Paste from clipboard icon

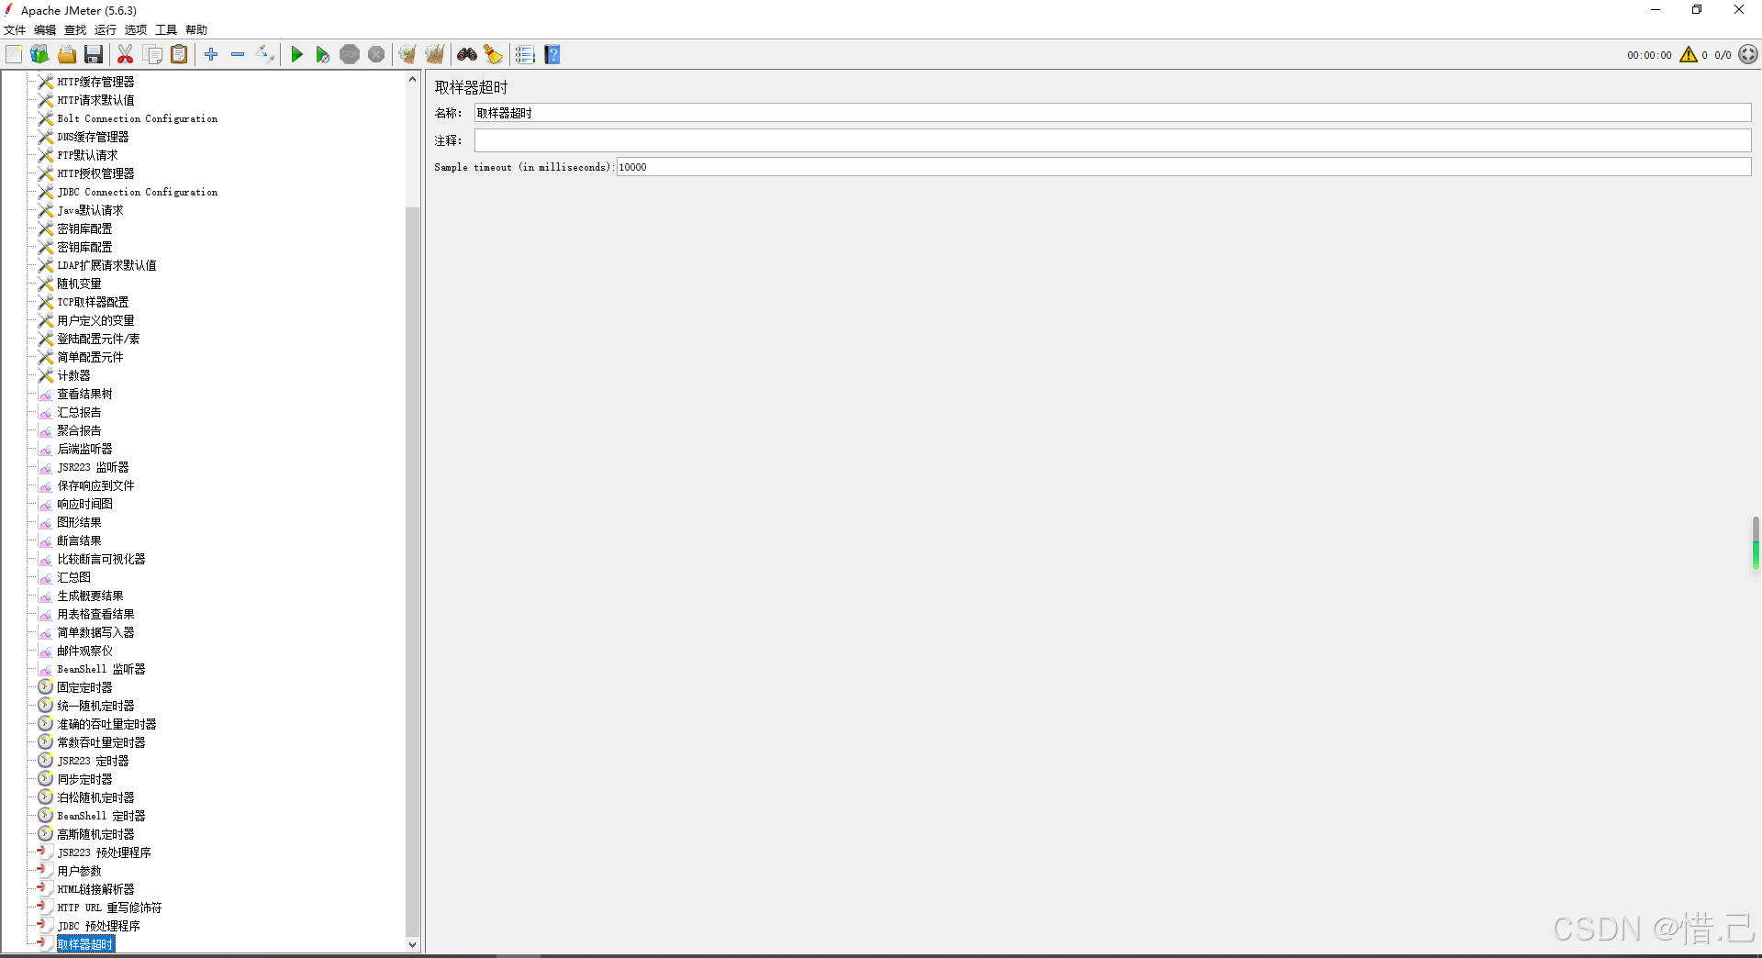[180, 55]
